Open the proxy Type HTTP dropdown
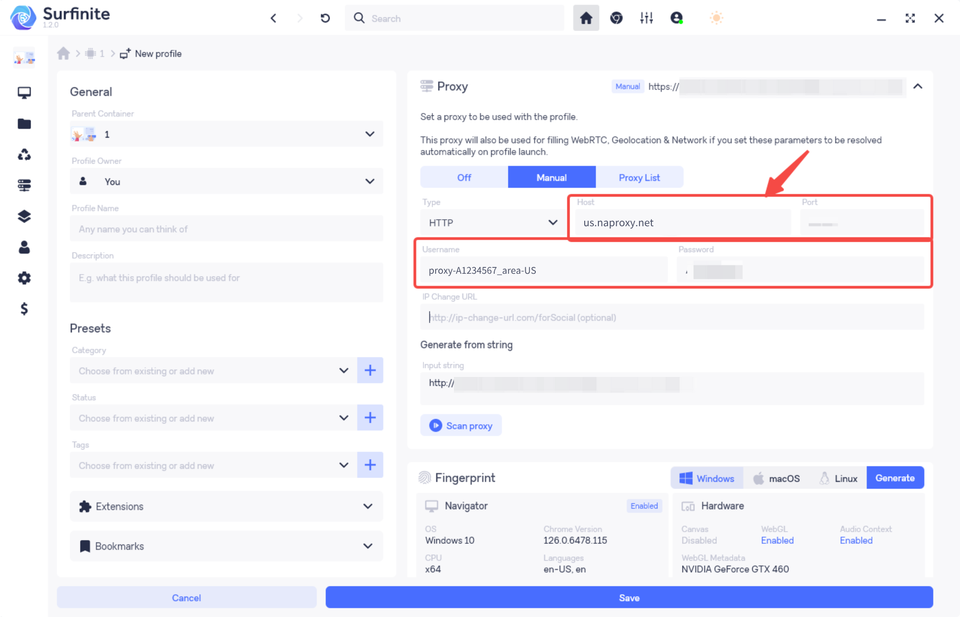 pos(493,223)
